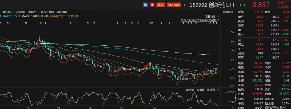Click 到价提醒 price reminder
This screenshot has height=109, width=291.
pos(62,12)
